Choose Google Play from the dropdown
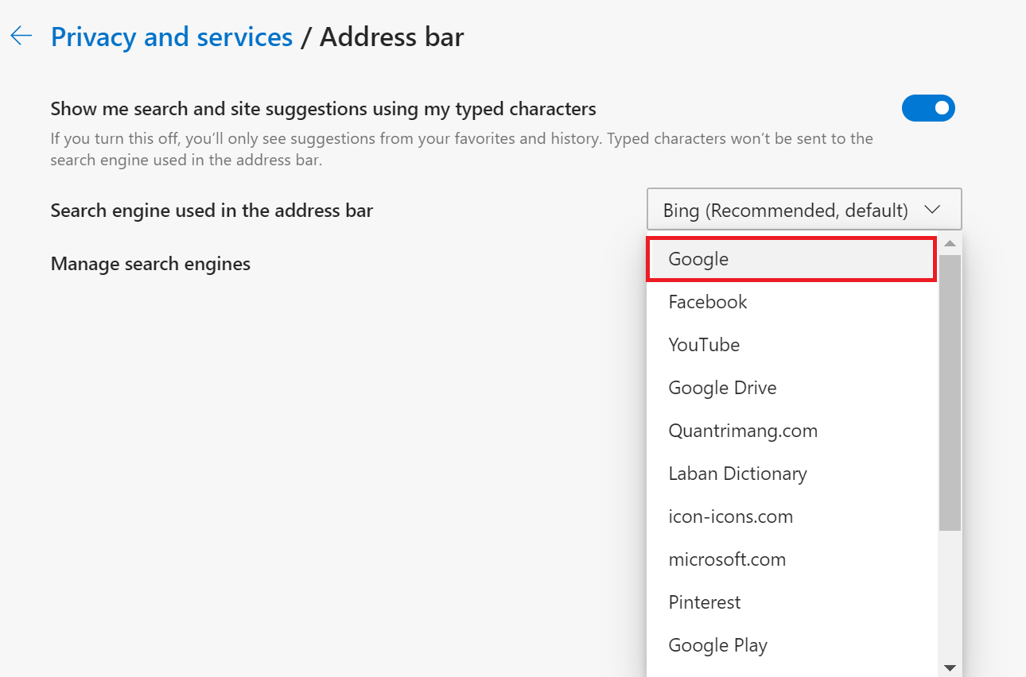The image size is (1026, 677). tap(792, 645)
